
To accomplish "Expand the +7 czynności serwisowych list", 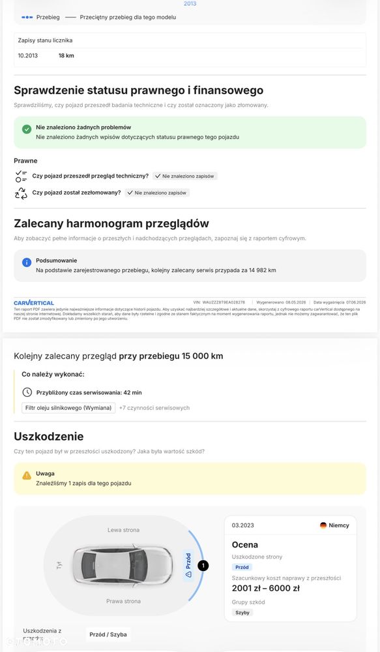I will [154, 408].
